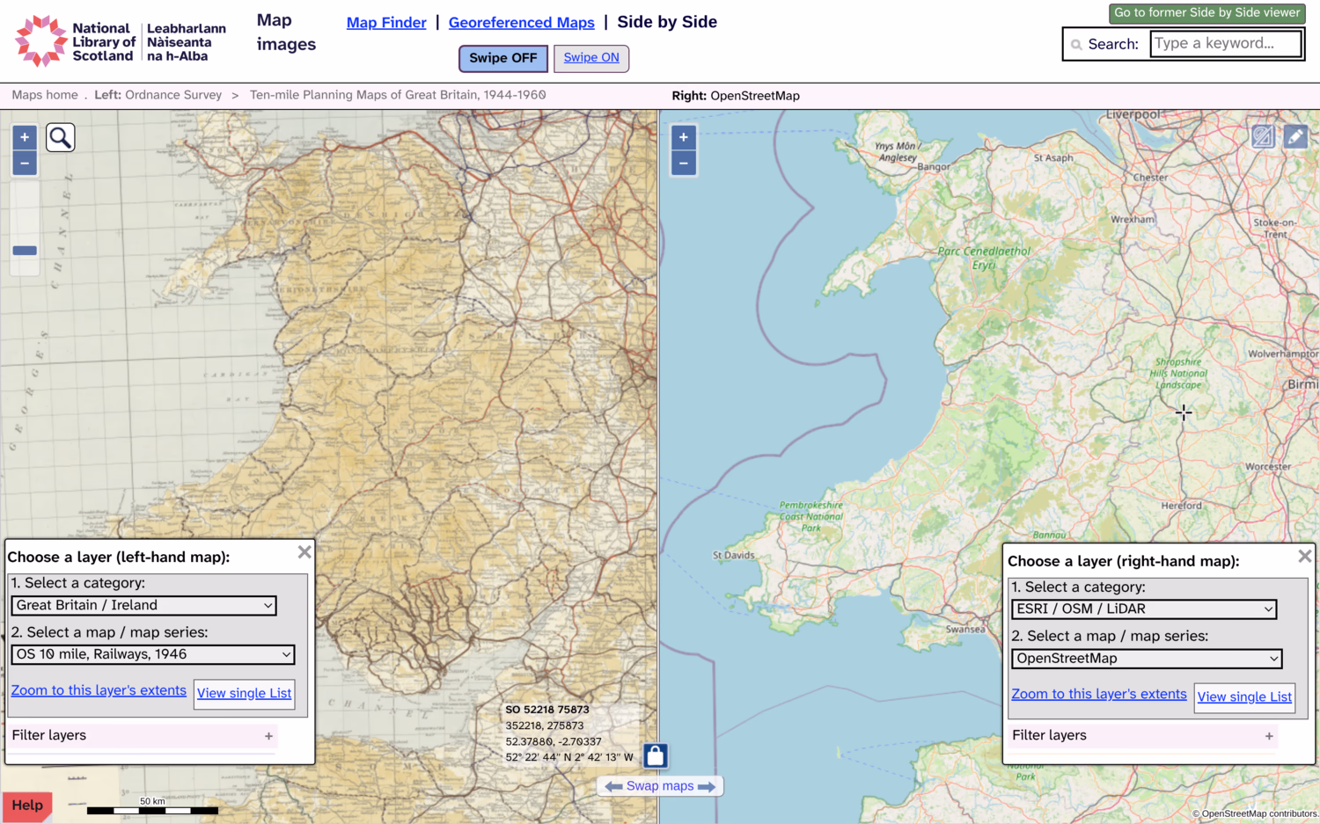Turn Swipe ON

[591, 58]
